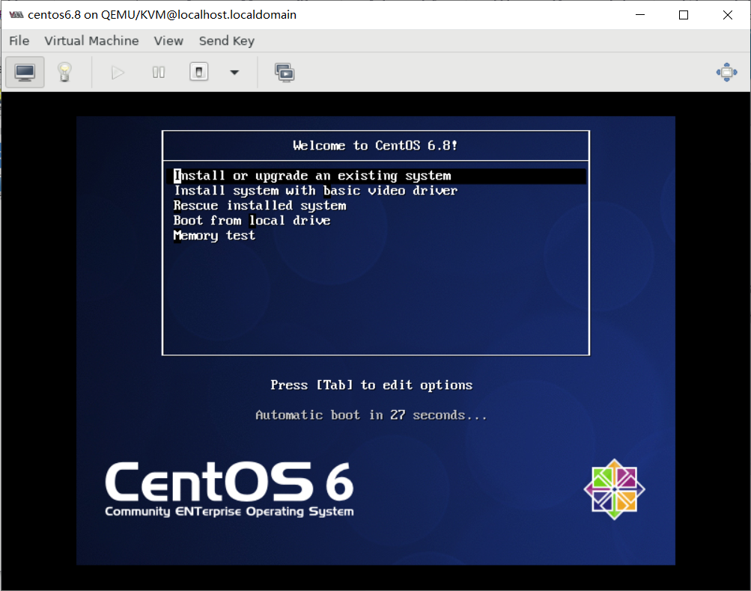Viewport: 751px width, 591px height.
Task: Open the Virtual Machine menu
Action: 91,40
